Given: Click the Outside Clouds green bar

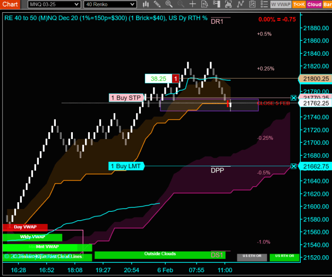Looking at the screenshot, I should coord(160,255).
